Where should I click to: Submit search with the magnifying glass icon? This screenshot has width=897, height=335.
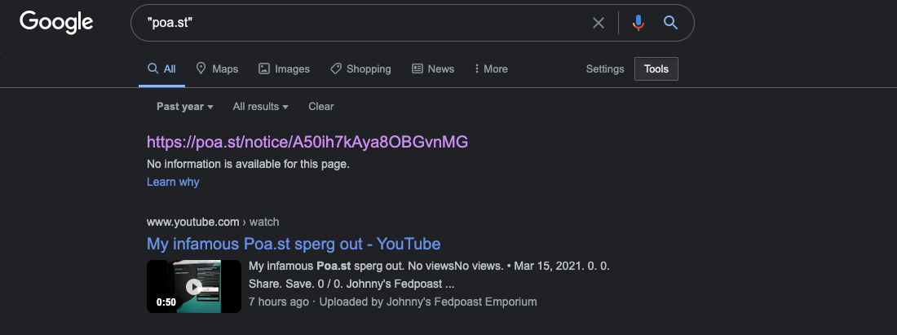click(670, 23)
